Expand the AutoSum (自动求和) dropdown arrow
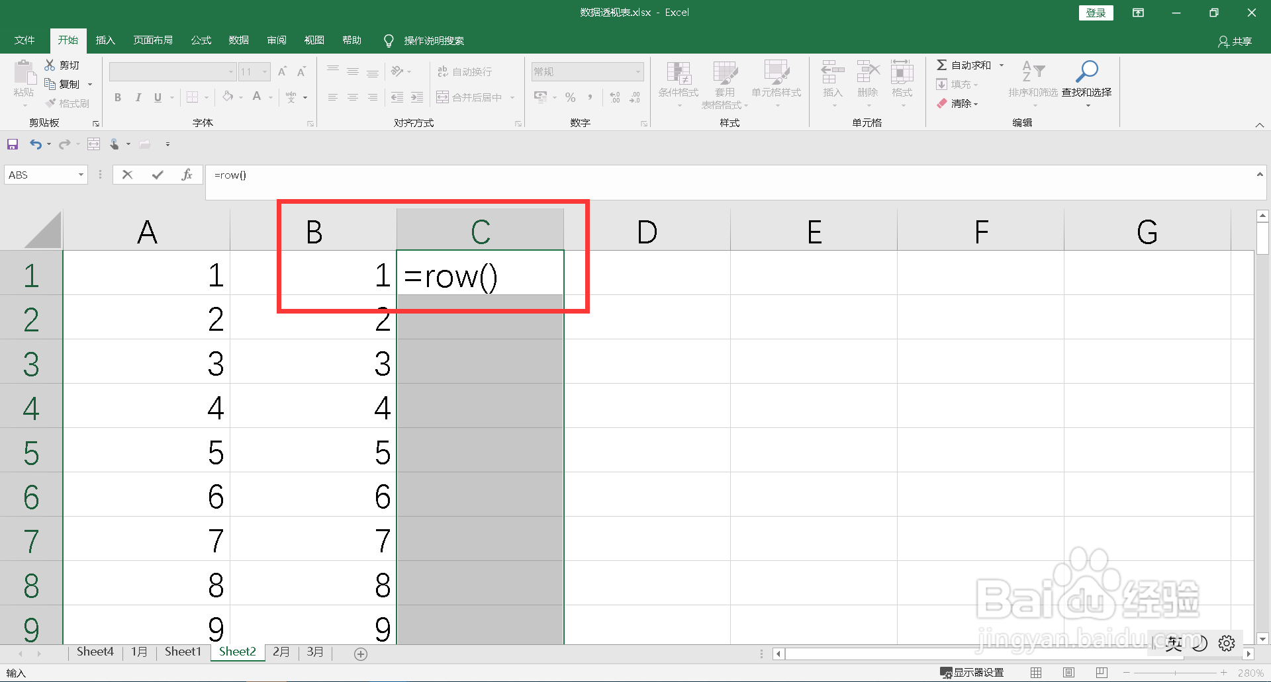The image size is (1271, 682). pyautogui.click(x=1002, y=65)
